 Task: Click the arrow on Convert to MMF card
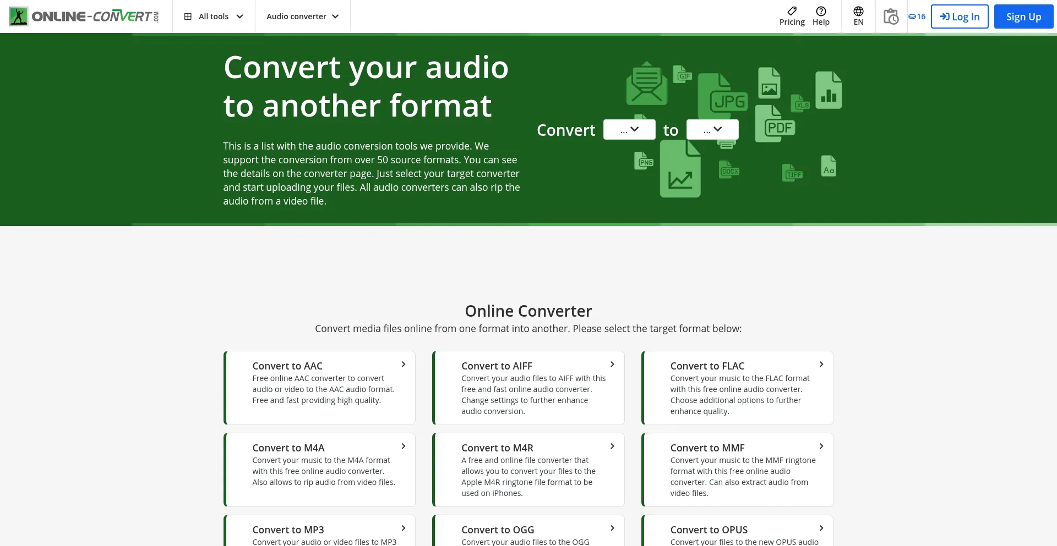(821, 446)
